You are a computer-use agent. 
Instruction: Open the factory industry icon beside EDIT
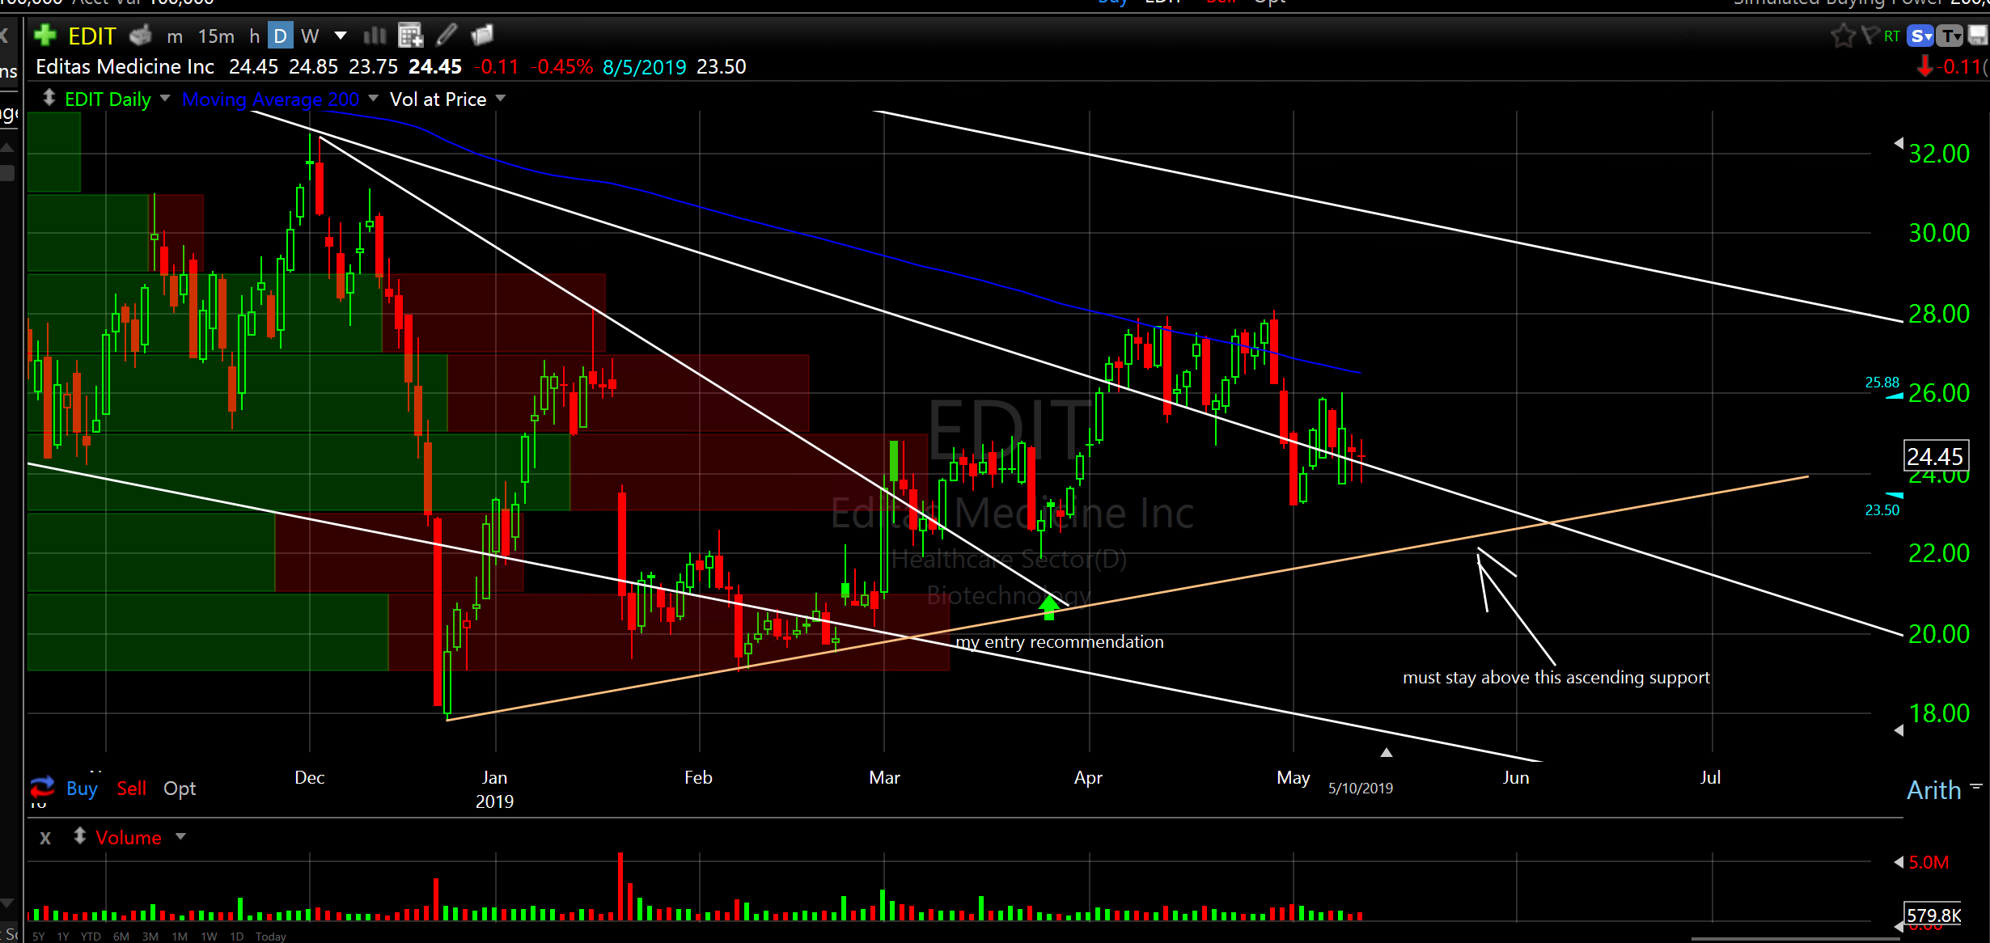pos(141,36)
